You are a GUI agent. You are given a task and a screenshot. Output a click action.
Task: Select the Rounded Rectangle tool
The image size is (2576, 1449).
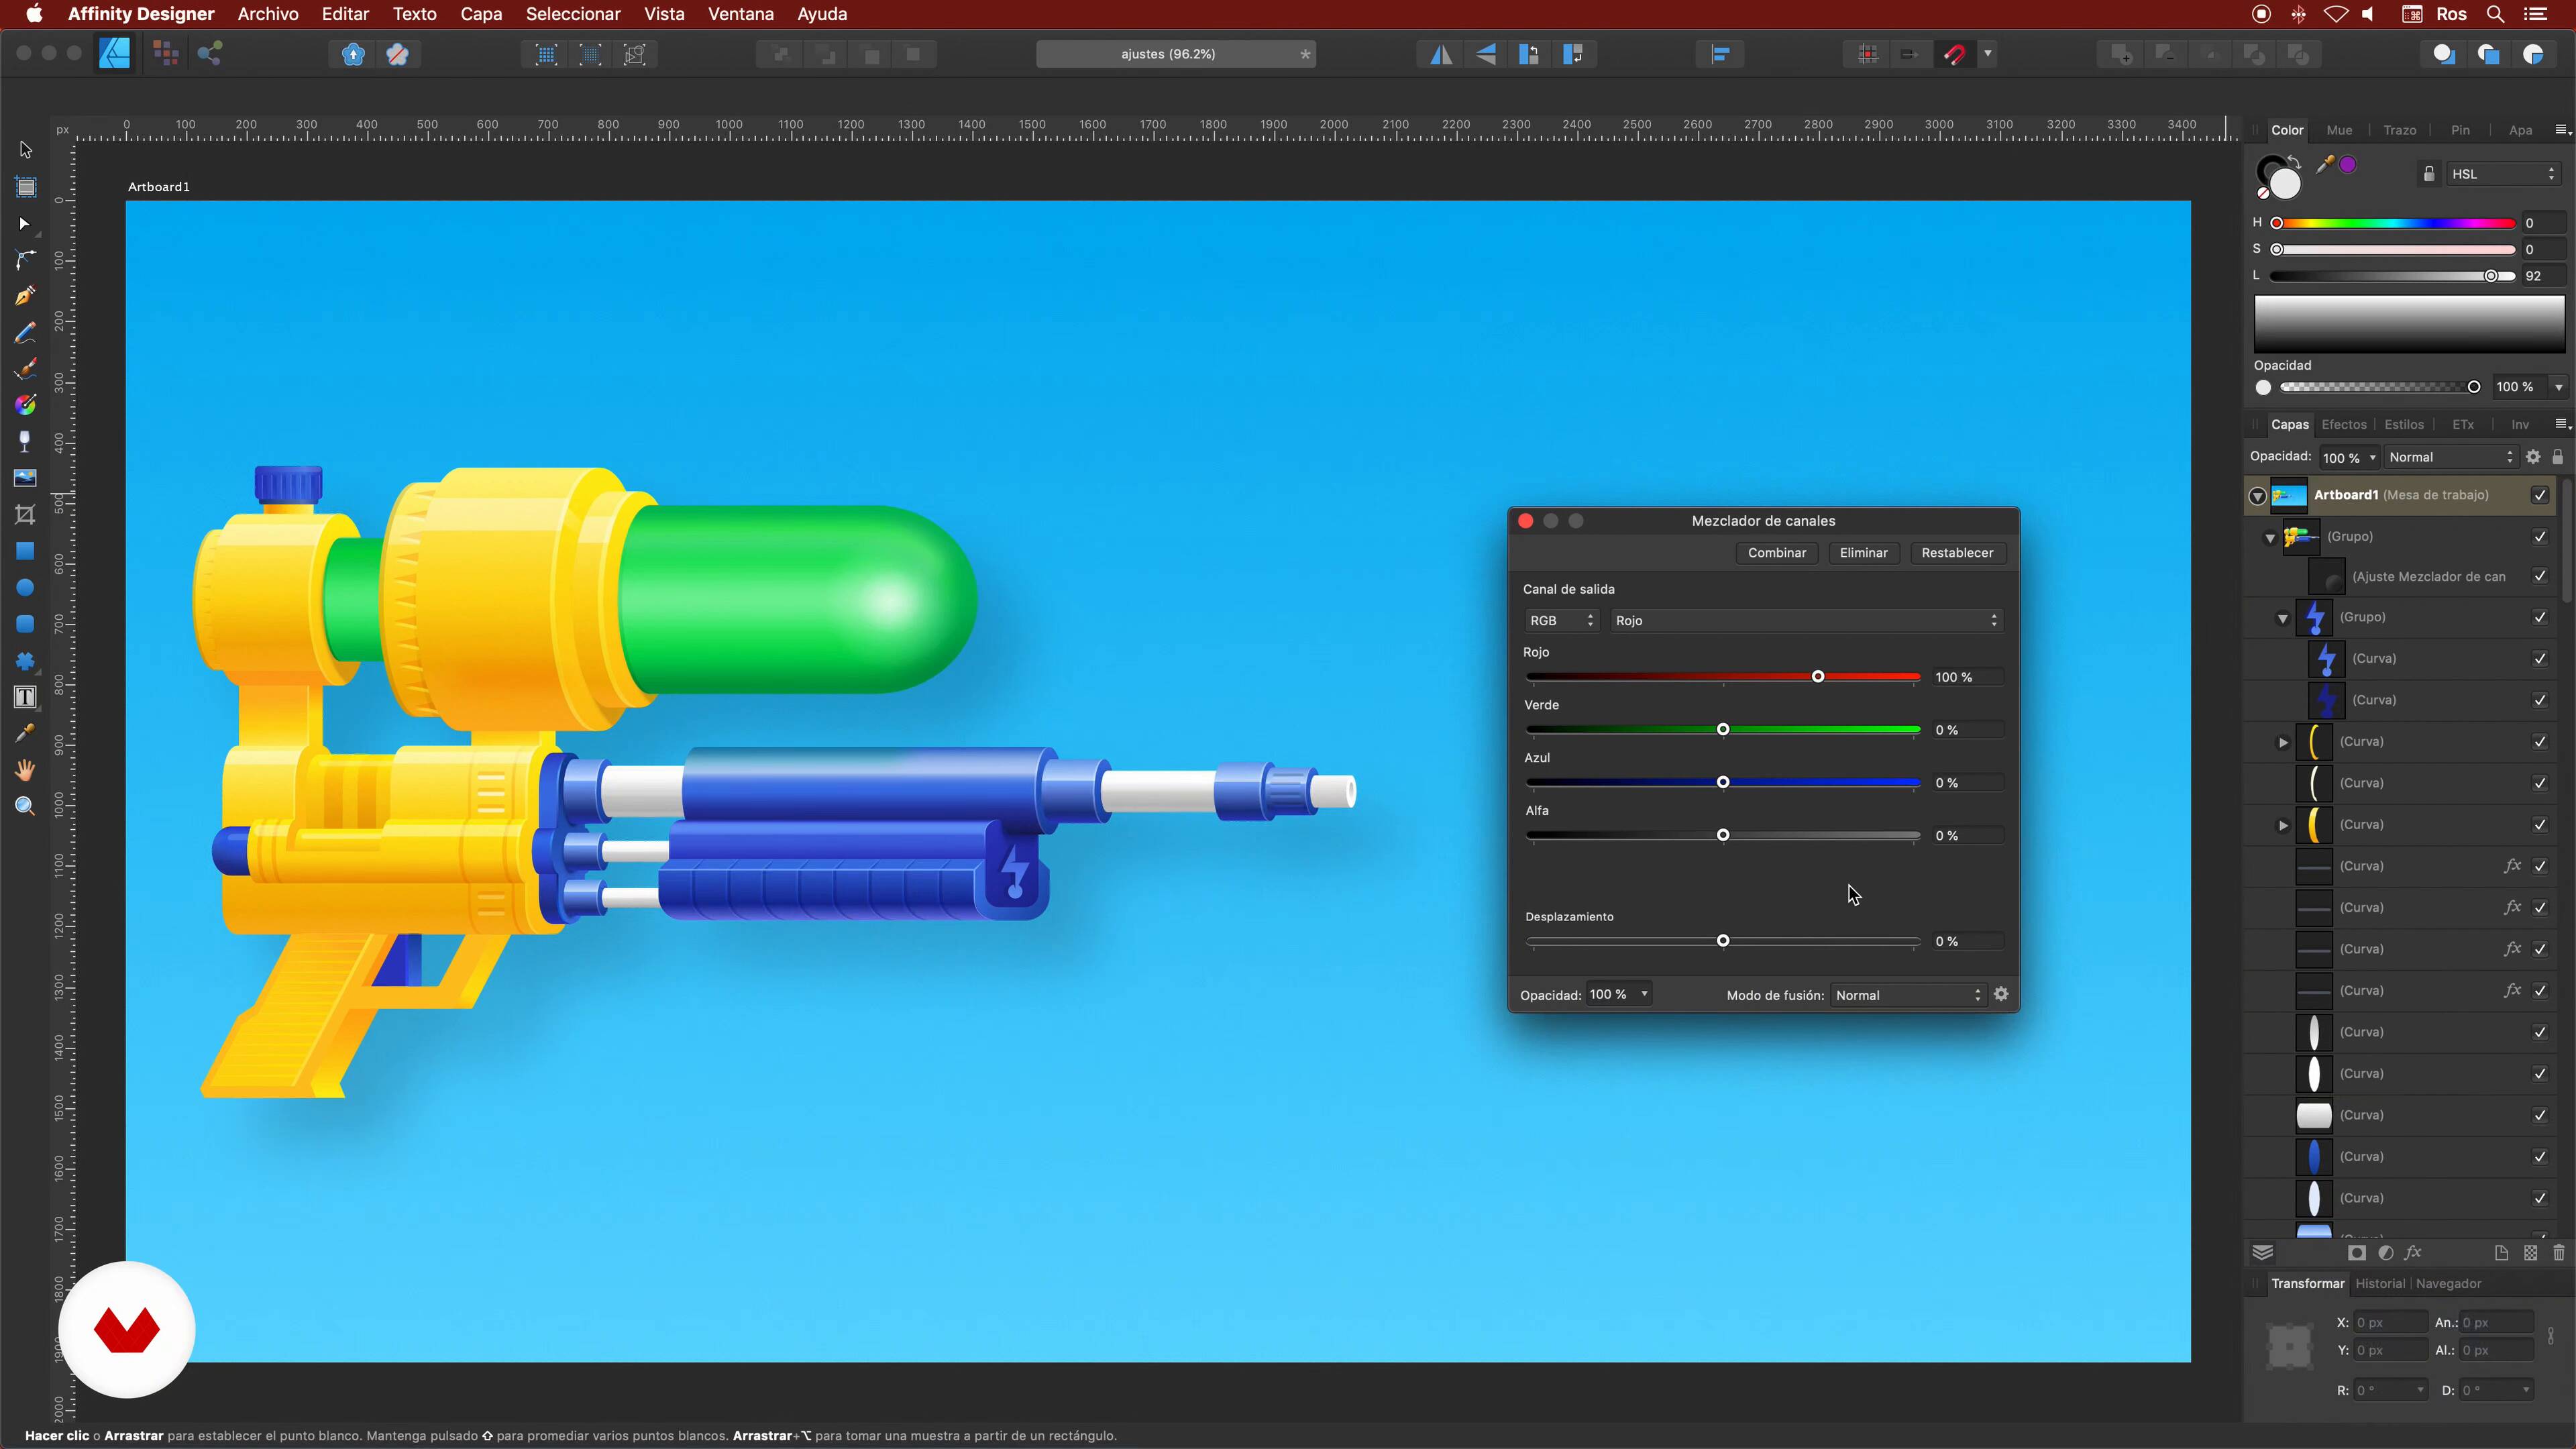click(x=26, y=624)
